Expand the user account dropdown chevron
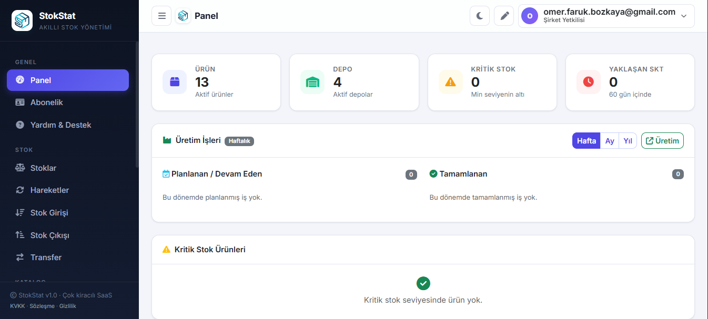This screenshot has height=319, width=708. coord(684,16)
